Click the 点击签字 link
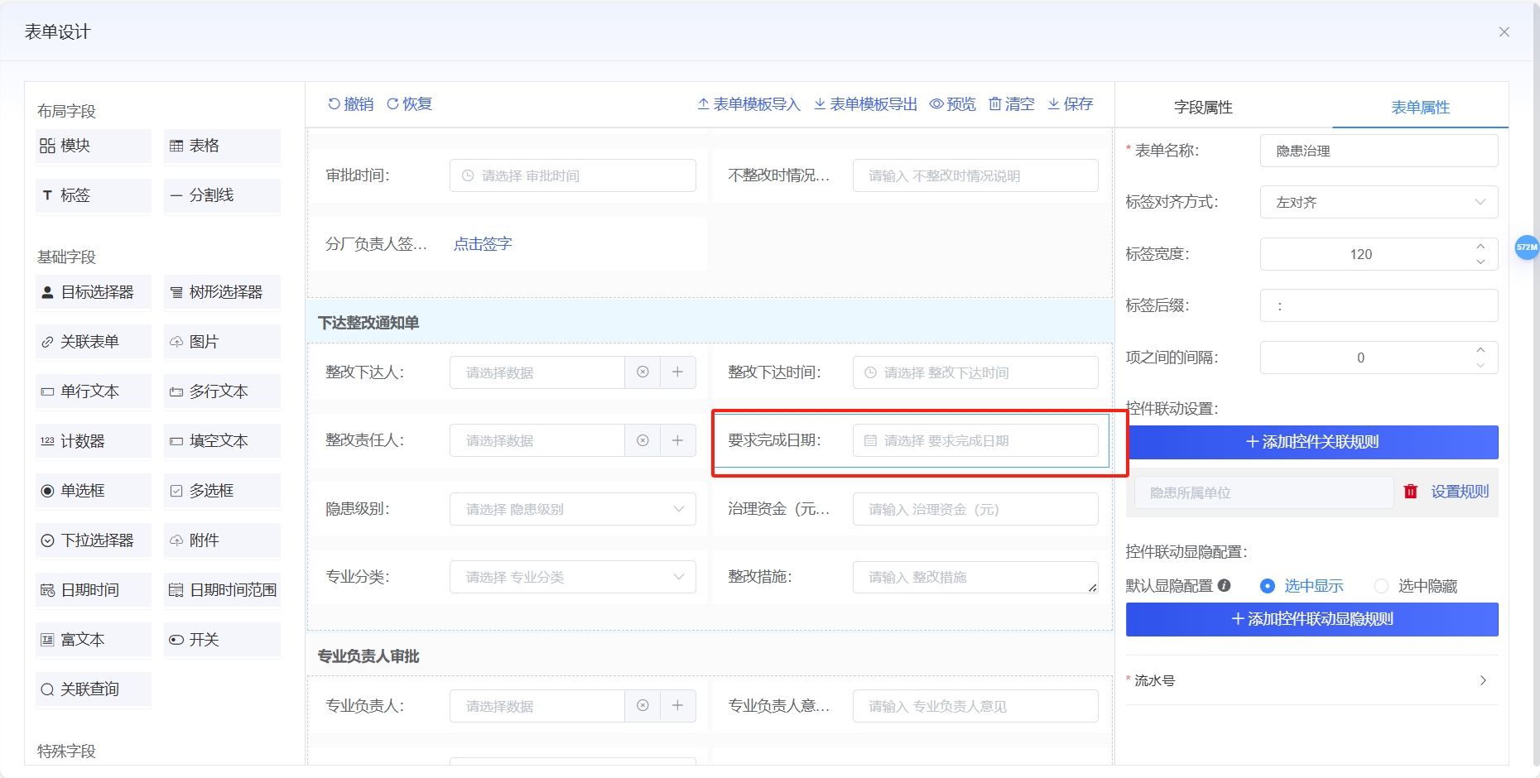The width and height of the screenshot is (1540, 778). click(484, 244)
